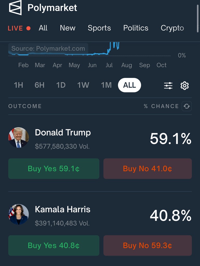Image resolution: width=200 pixels, height=266 pixels.
Task: Open the chart filter sliders icon
Action: (168, 85)
